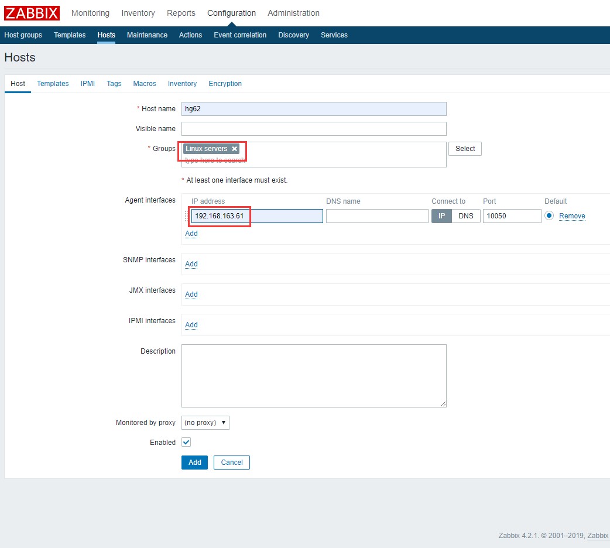Add an SNMP interface
The height and width of the screenshot is (548, 610).
191,264
